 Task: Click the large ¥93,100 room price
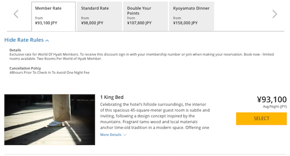pos(272,100)
